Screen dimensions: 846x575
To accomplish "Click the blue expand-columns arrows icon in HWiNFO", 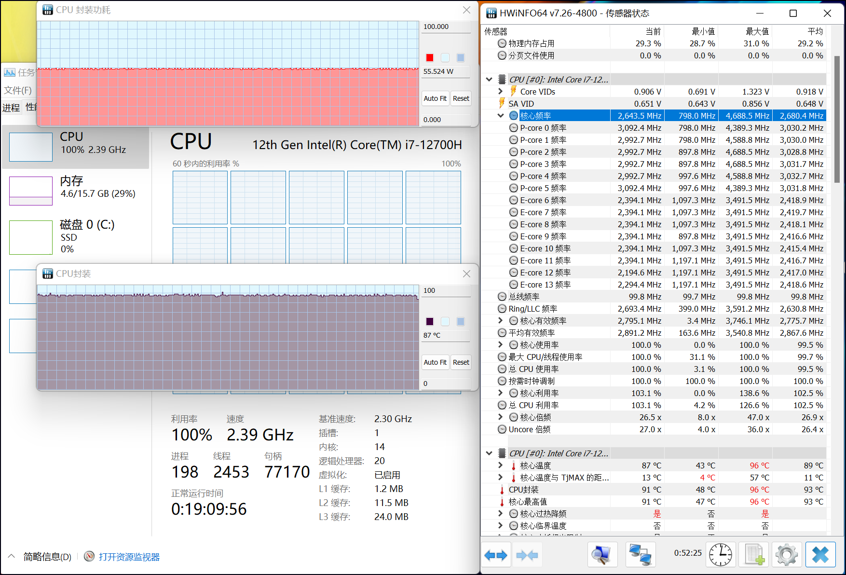I will tap(496, 555).
